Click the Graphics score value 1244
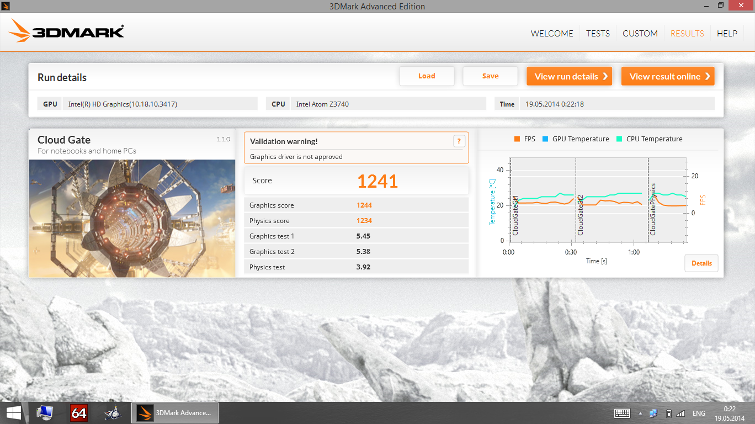The height and width of the screenshot is (424, 755). (364, 205)
